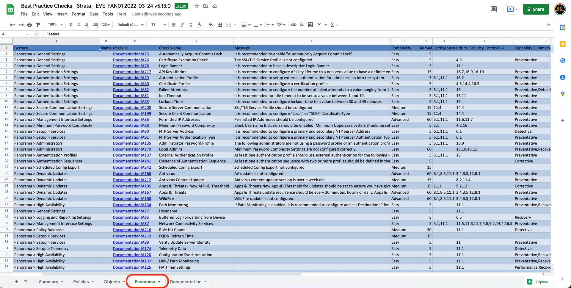This screenshot has height=288, width=571.
Task: Switch to the Documentation sheet tab
Action: pyautogui.click(x=186, y=282)
